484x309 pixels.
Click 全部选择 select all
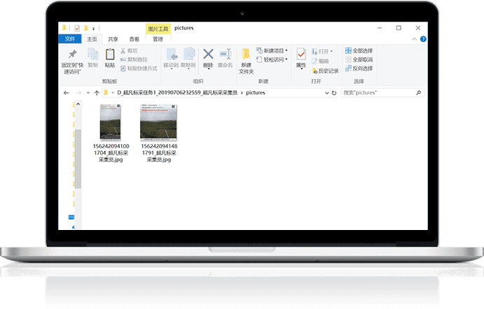click(x=359, y=50)
